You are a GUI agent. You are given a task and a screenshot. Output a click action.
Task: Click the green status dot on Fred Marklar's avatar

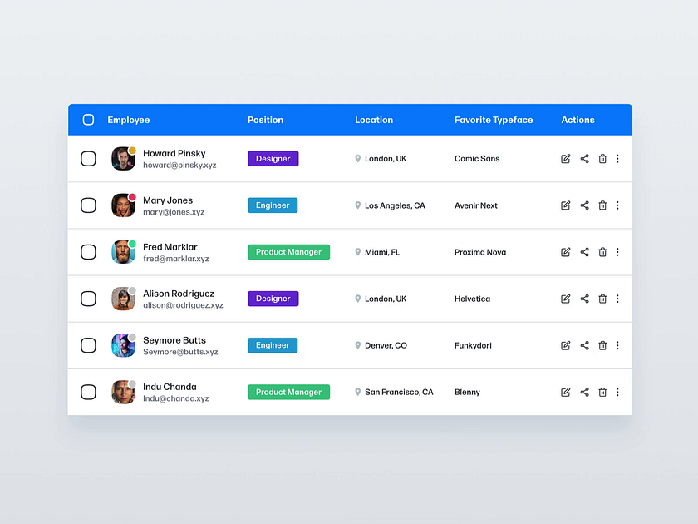pos(131,244)
